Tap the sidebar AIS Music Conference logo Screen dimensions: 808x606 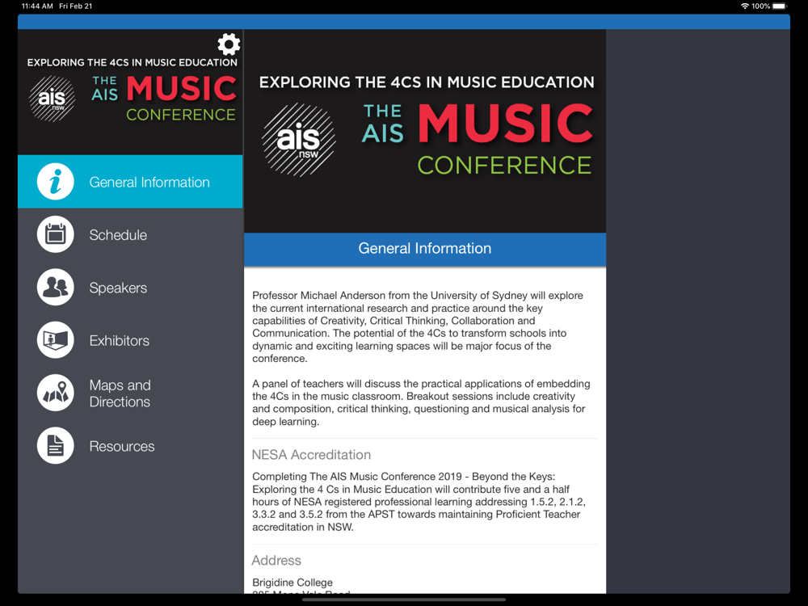(x=132, y=90)
